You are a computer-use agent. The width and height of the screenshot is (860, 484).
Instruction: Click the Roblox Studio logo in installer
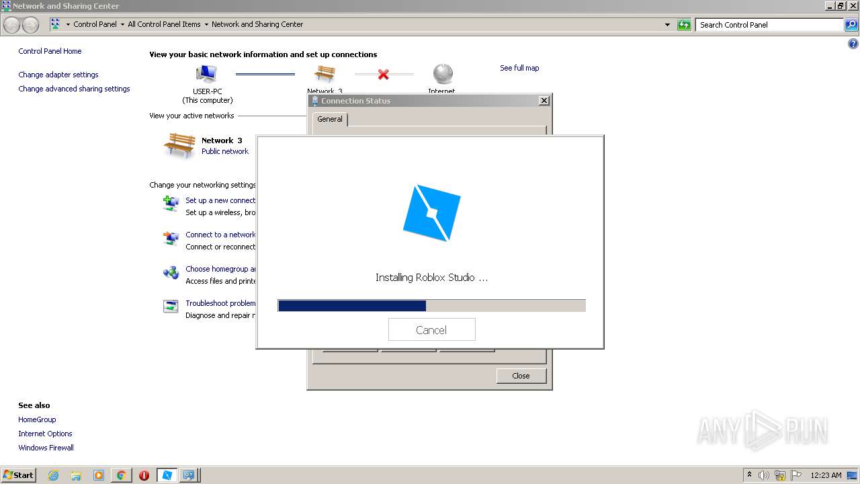431,213
